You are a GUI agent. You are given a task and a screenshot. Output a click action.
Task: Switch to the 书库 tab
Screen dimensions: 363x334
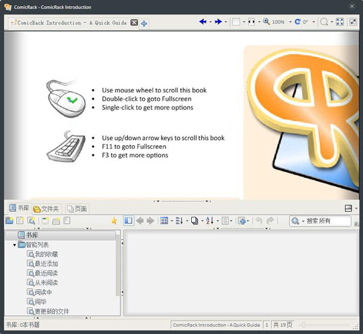(x=19, y=208)
